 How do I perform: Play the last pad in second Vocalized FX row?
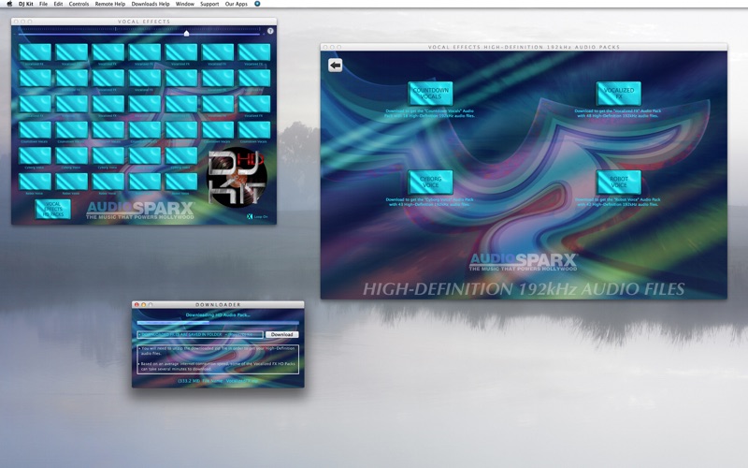pyautogui.click(x=253, y=78)
